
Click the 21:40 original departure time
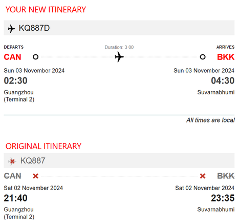point(15,198)
